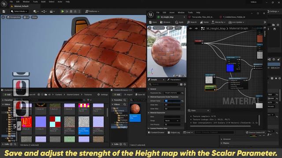Click the Details search field
The image size is (282, 158).
coord(163,84)
